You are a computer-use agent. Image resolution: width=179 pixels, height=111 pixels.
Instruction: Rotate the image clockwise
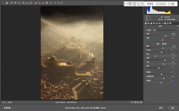pos(62,3)
